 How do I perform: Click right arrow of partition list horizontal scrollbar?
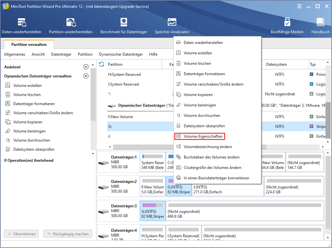[x=323, y=147]
